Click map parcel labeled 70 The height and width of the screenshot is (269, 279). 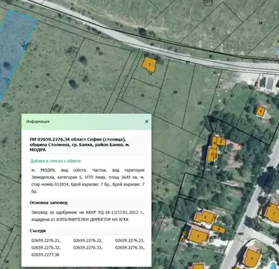(x=142, y=95)
